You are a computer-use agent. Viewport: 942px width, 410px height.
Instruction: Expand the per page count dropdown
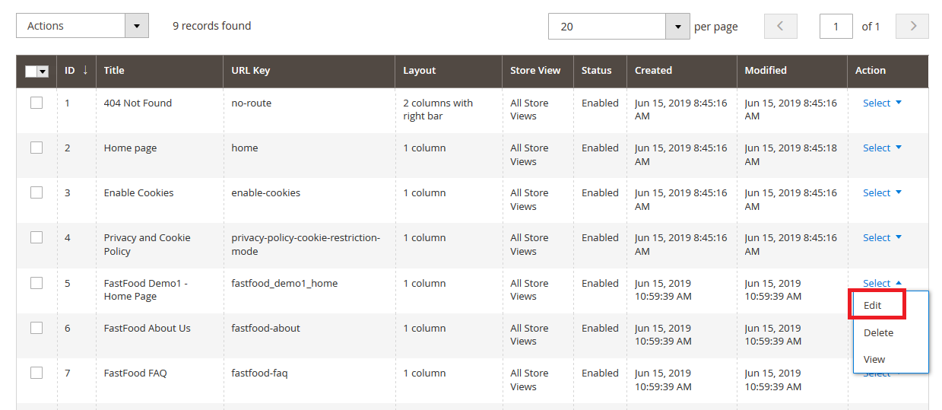click(677, 27)
